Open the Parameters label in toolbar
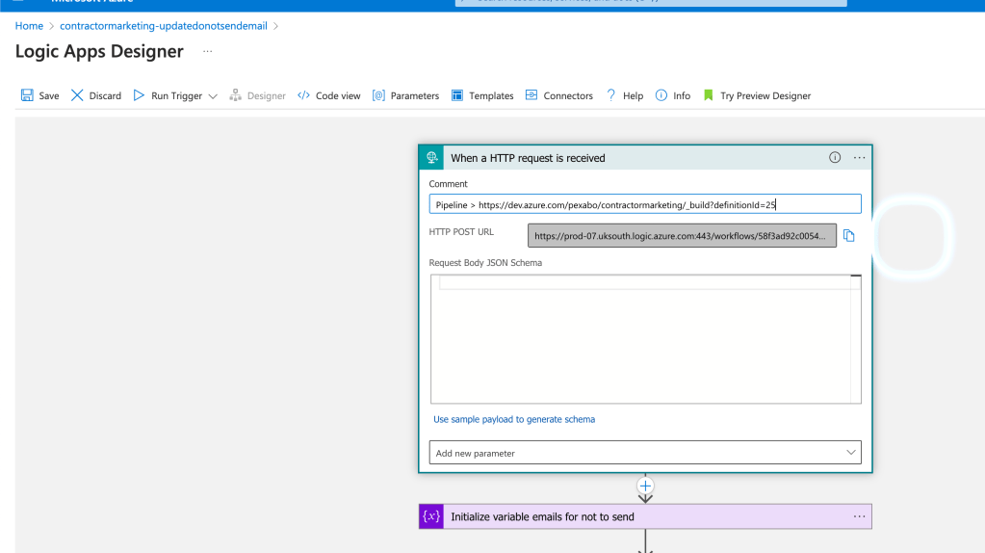 [415, 96]
